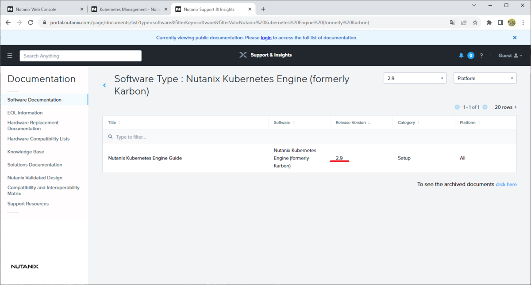Screen dimensions: 531x285
Task: Open the browser extensions puzzle icon
Action: pyautogui.click(x=489, y=23)
